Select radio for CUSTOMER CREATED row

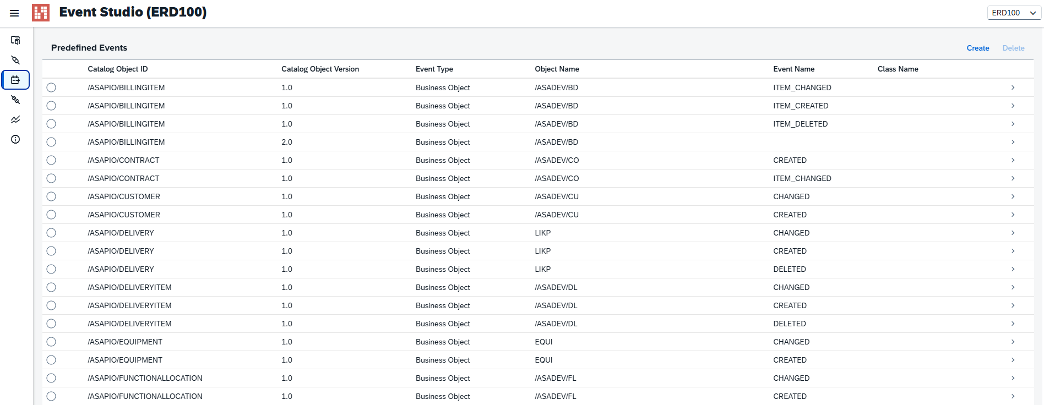tap(51, 215)
